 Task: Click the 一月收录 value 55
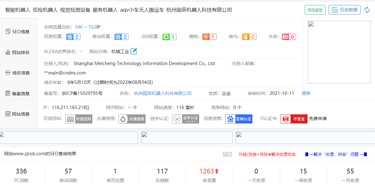[350, 171]
